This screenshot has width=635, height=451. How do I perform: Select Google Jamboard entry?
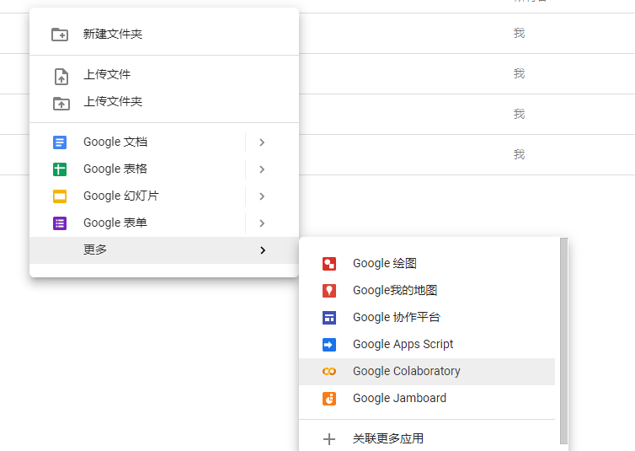(427, 399)
